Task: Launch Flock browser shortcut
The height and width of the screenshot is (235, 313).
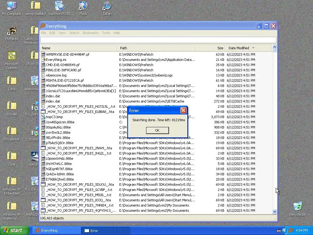Action: click(83, 8)
